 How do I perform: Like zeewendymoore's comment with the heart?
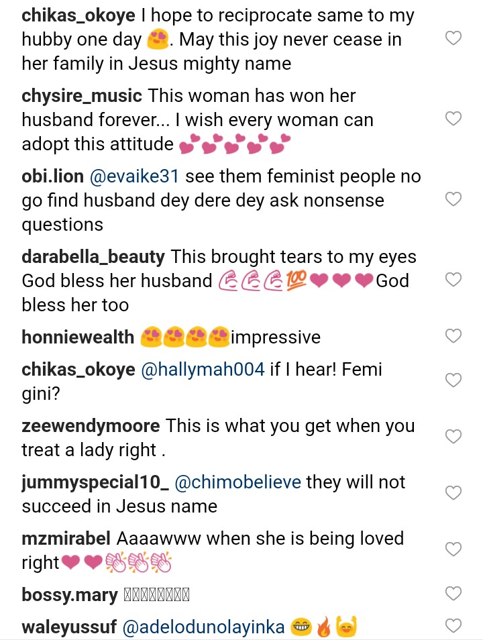tap(453, 437)
